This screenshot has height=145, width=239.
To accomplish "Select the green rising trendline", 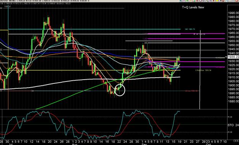I will 84,91.
